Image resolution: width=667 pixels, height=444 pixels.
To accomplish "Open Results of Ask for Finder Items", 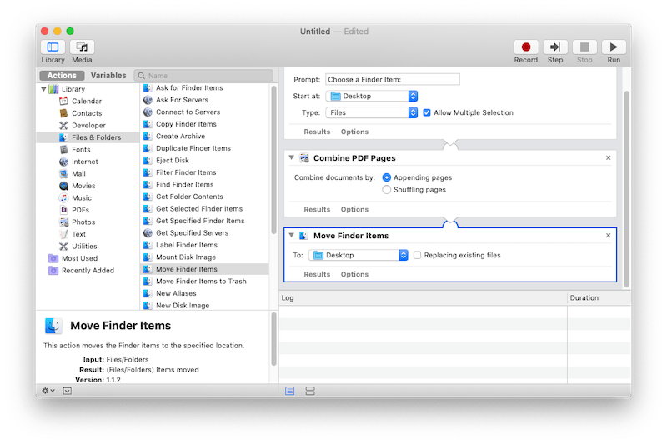I will click(x=317, y=132).
